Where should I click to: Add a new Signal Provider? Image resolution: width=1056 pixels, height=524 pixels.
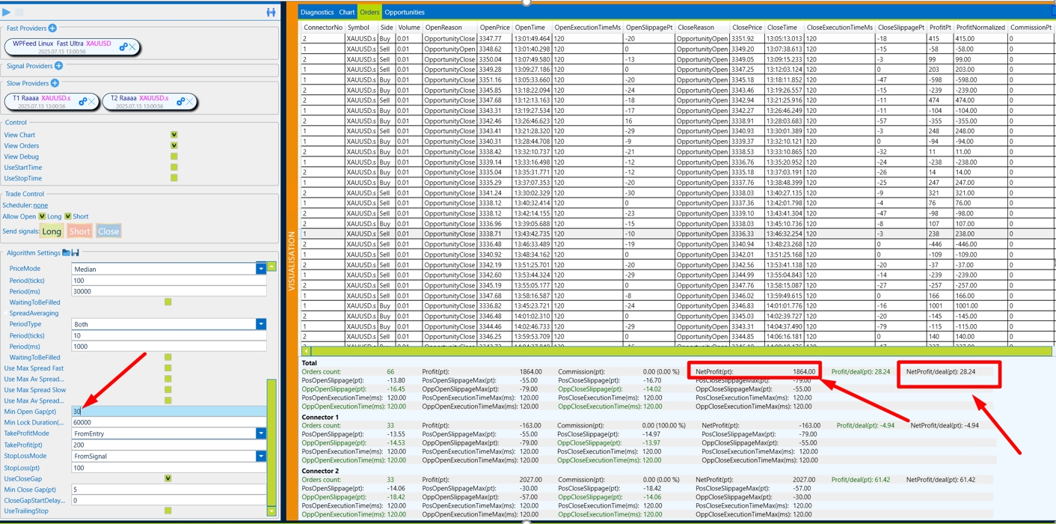point(58,66)
